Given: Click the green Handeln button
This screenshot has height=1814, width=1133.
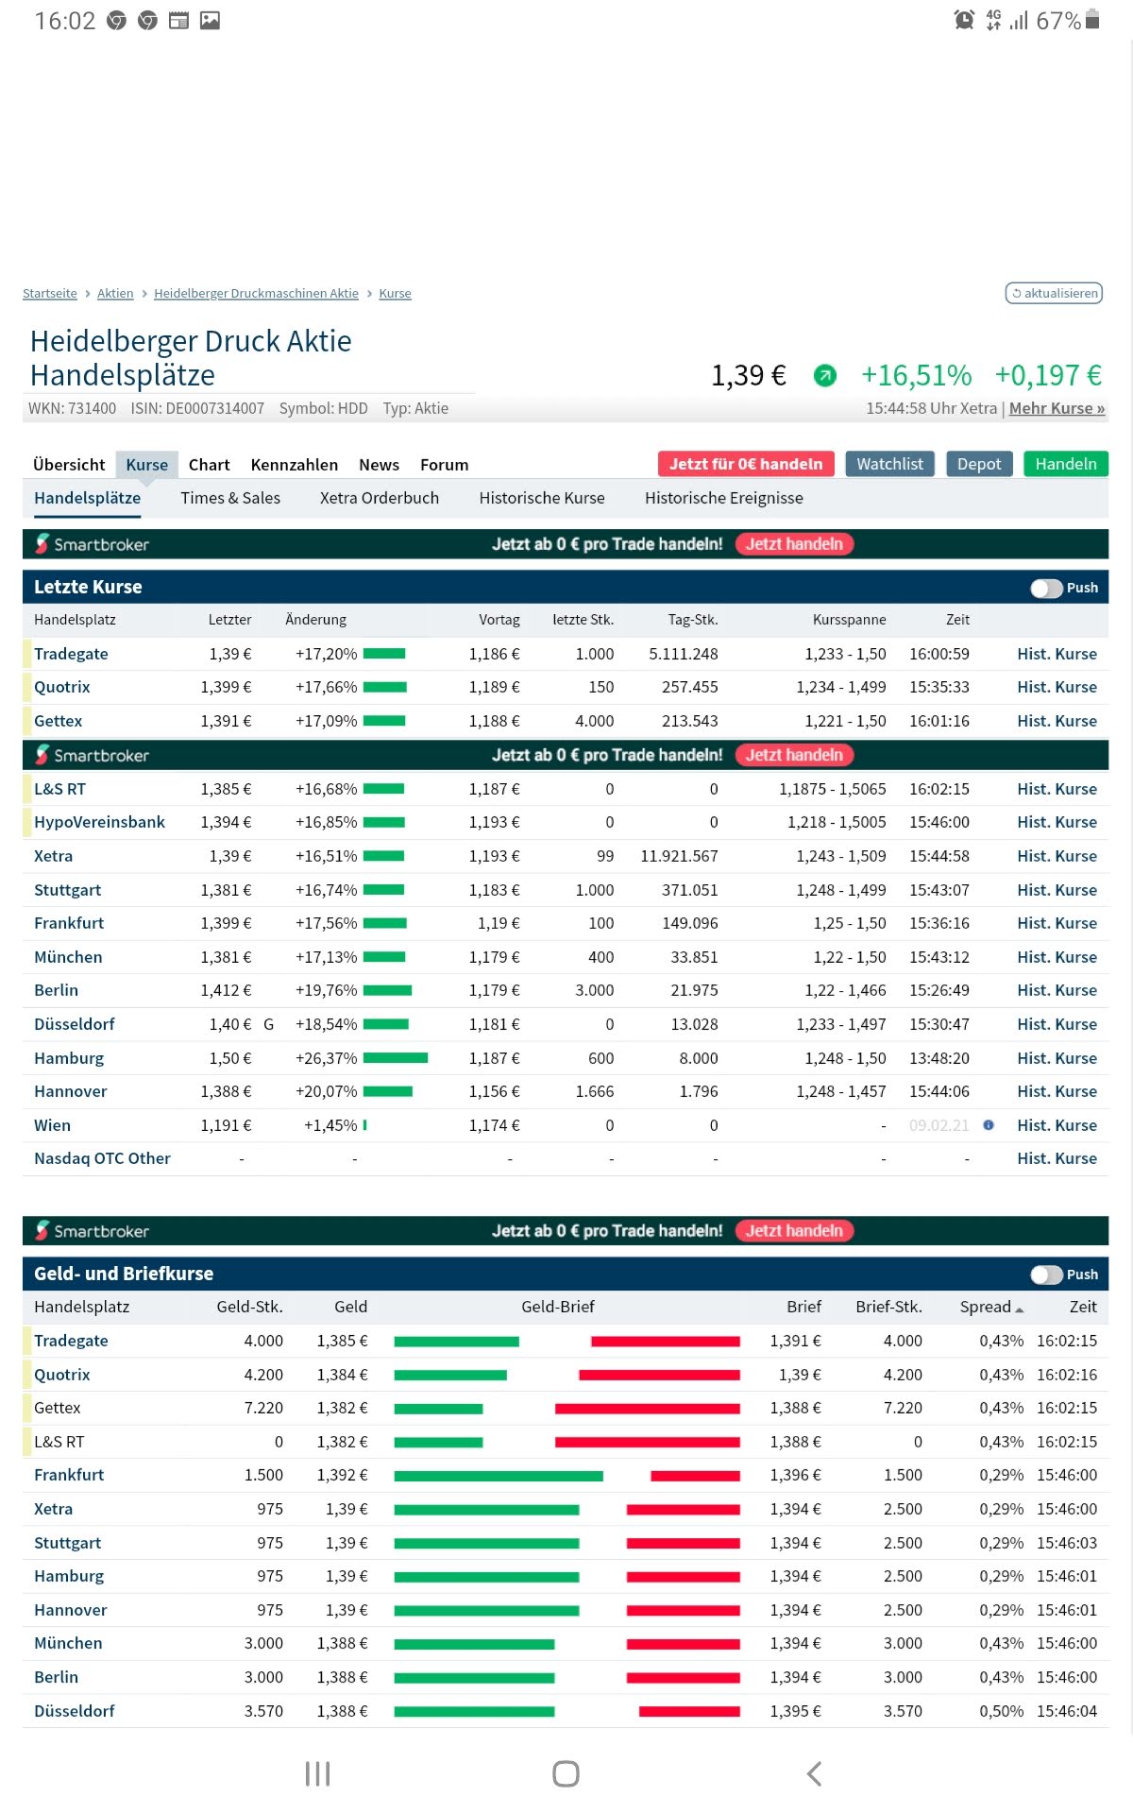Looking at the screenshot, I should [x=1065, y=464].
